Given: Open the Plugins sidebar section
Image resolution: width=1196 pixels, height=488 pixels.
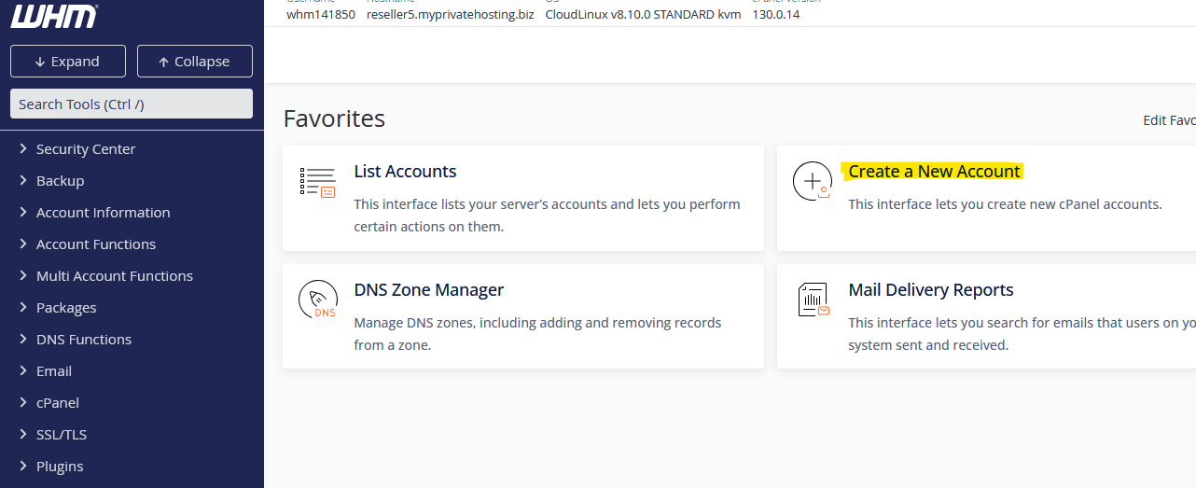Looking at the screenshot, I should pyautogui.click(x=60, y=467).
